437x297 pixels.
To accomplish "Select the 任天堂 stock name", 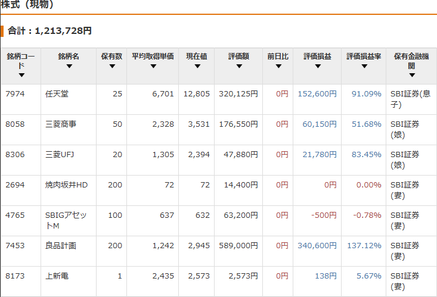I will [x=57, y=94].
